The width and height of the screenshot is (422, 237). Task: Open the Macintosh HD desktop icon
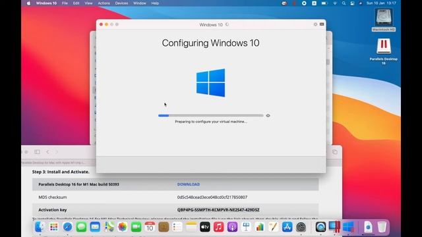384,20
